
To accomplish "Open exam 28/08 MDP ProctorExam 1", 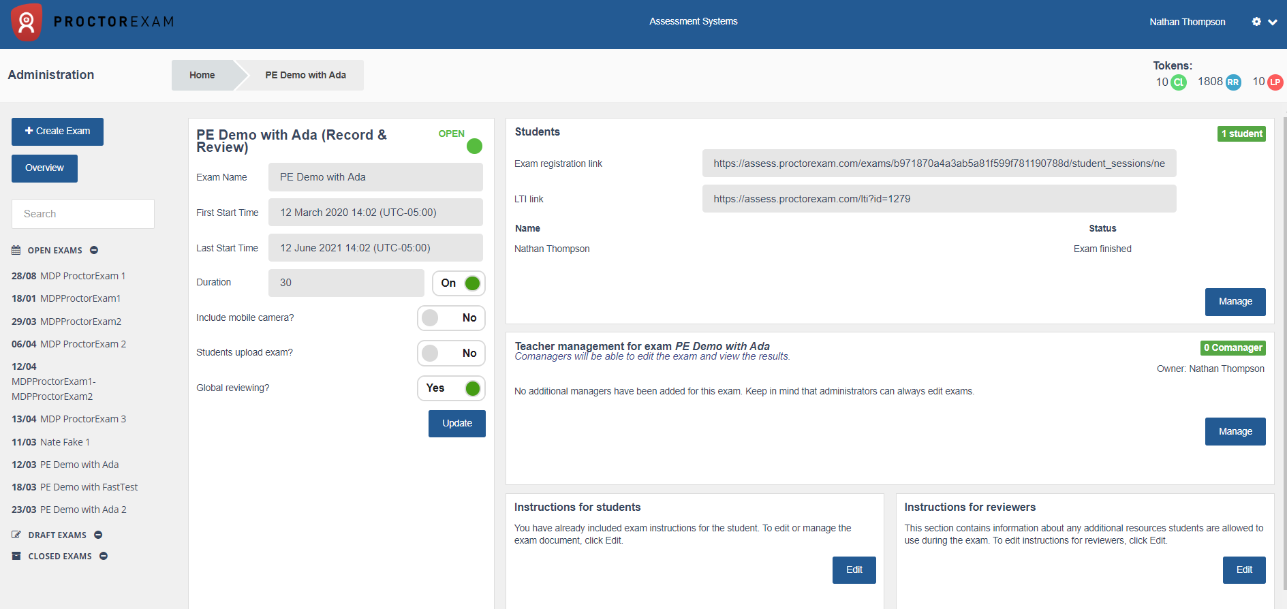I will pos(69,276).
